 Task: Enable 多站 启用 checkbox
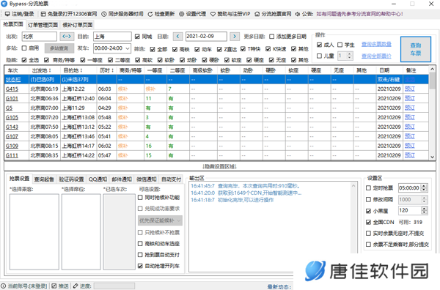pyautogui.click(x=24, y=48)
